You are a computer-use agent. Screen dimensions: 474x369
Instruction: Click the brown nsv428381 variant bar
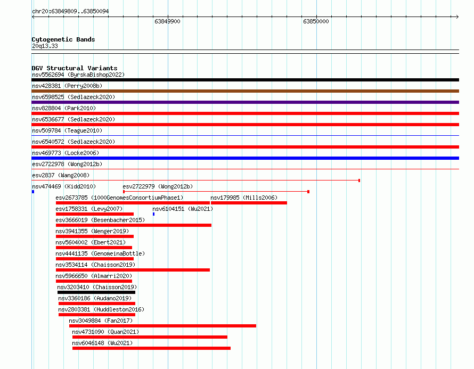coord(245,91)
